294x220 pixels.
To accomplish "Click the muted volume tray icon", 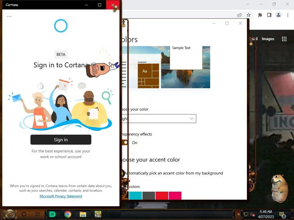I will coord(252,214).
